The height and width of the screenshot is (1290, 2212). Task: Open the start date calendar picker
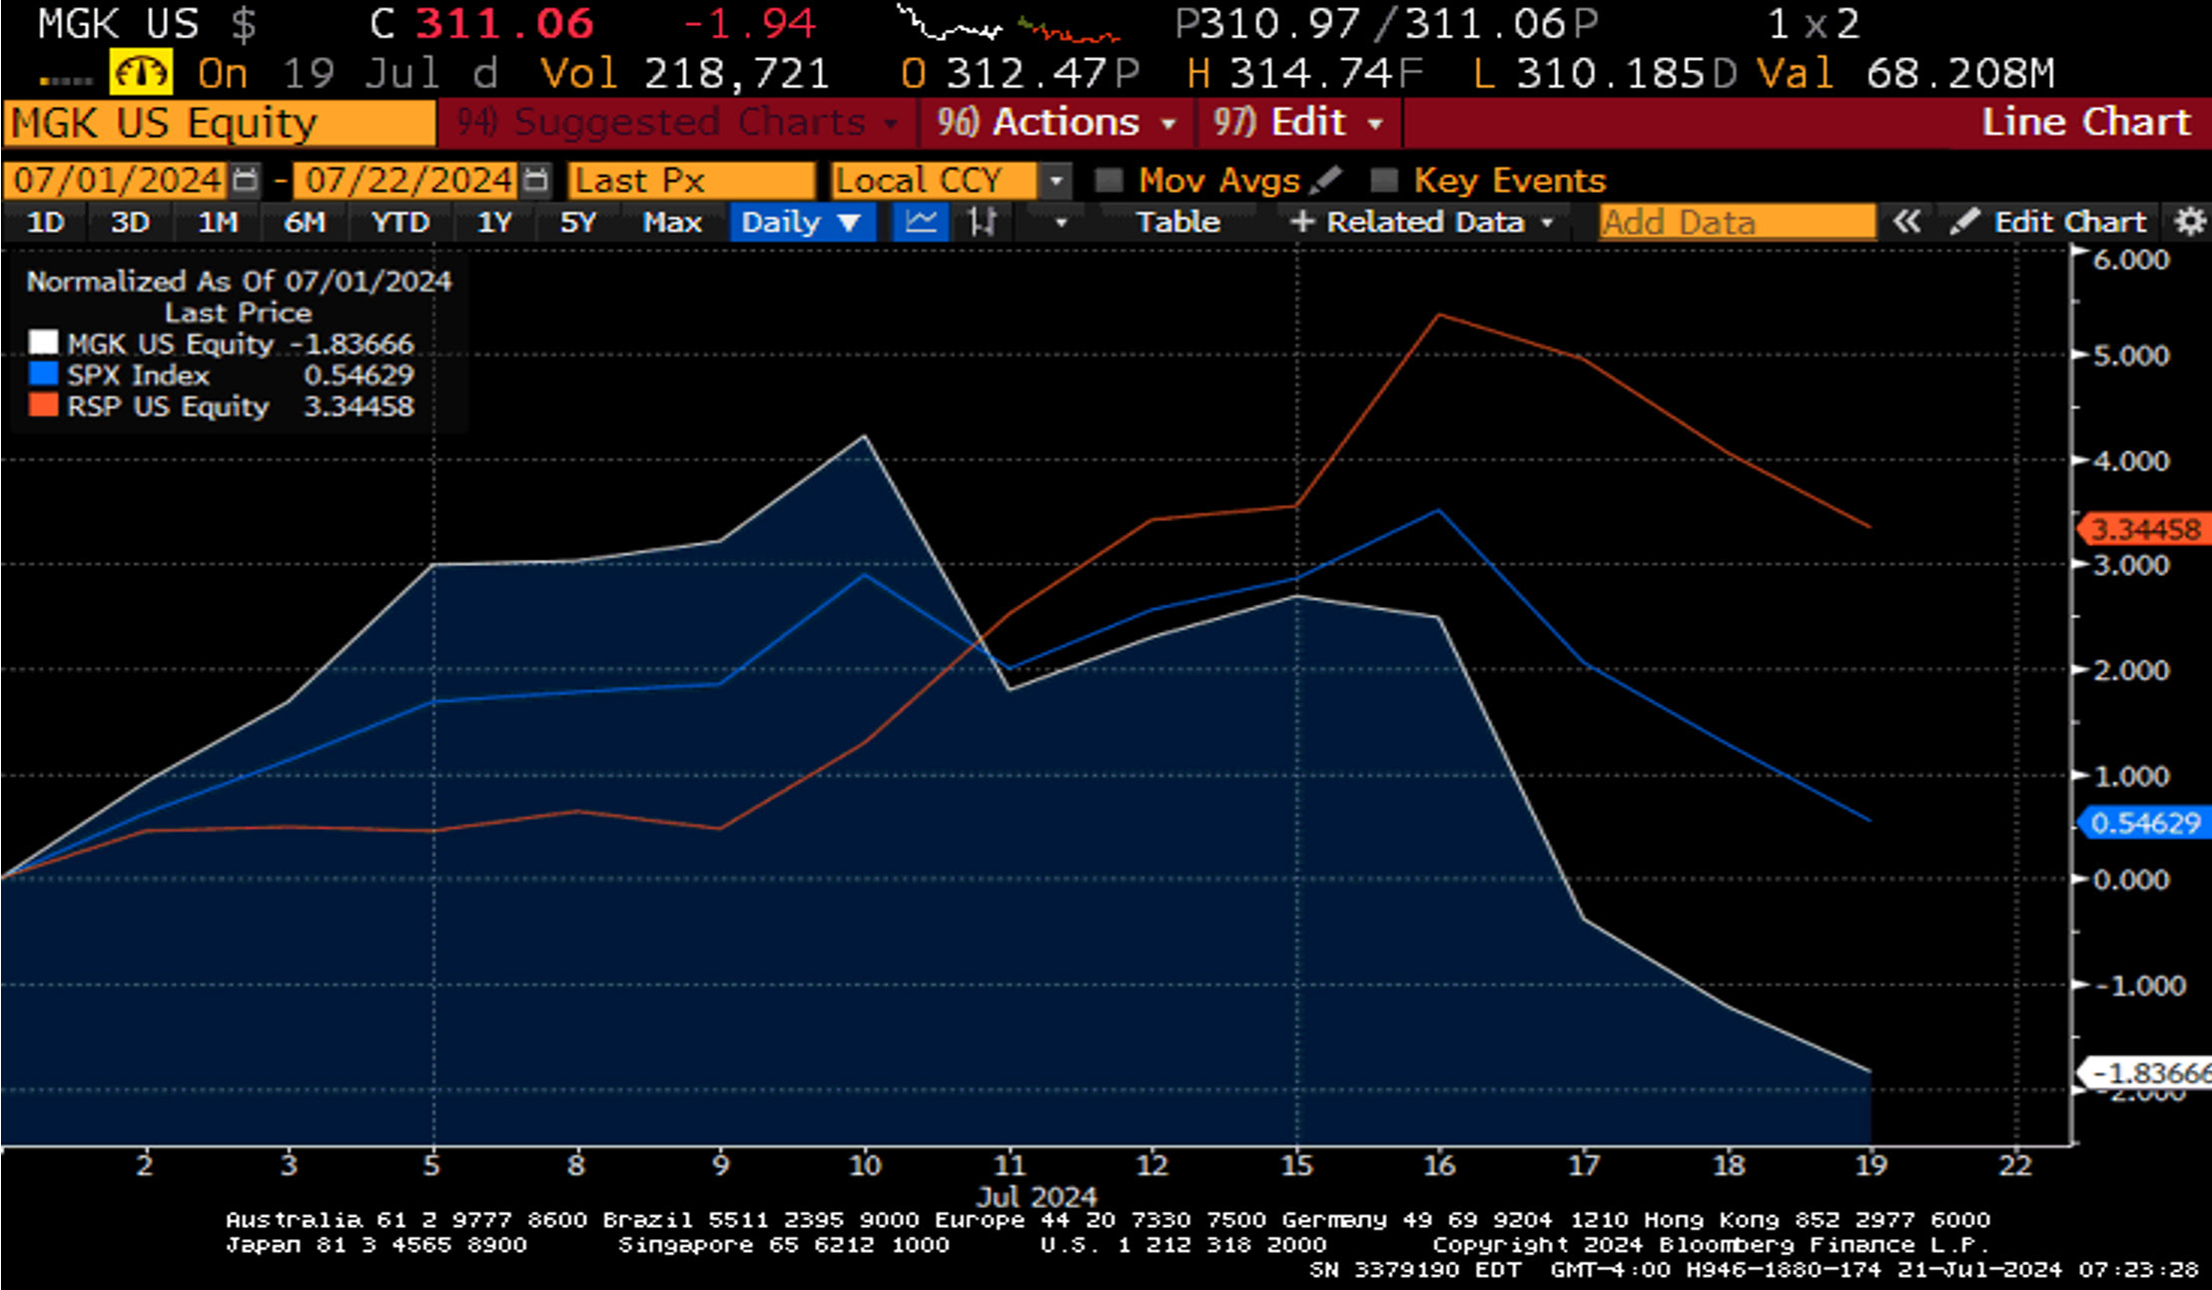245,181
